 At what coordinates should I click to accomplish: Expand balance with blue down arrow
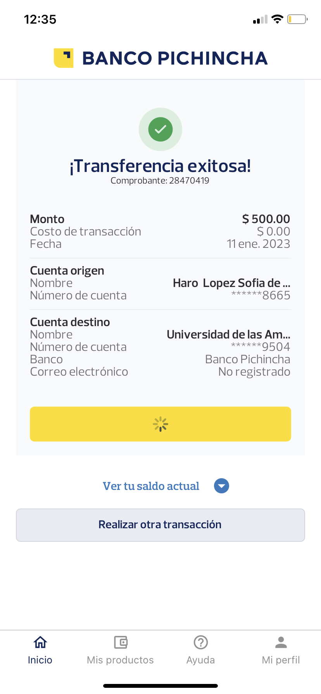[221, 486]
